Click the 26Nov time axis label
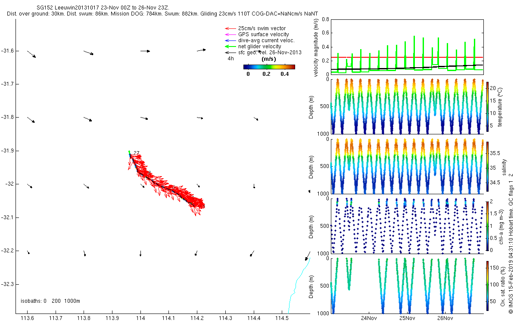Viewport: 517px width, 323px height. pos(445,318)
